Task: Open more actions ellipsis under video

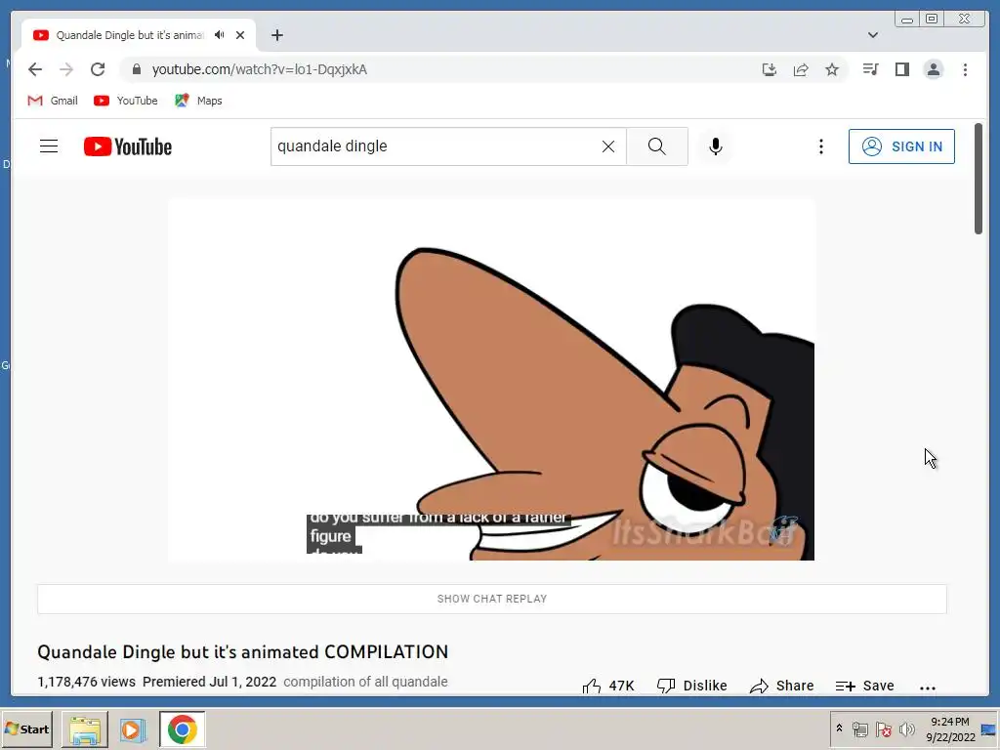Action: tap(928, 687)
